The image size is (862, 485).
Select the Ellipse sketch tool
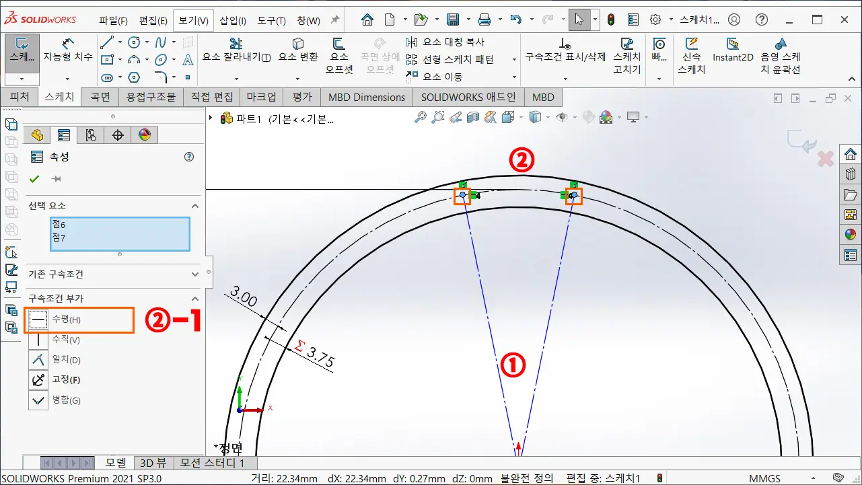click(161, 60)
